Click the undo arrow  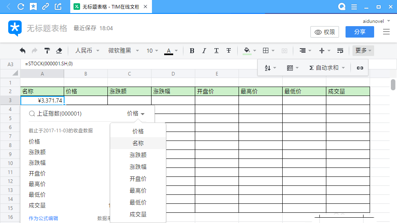(x=22, y=51)
